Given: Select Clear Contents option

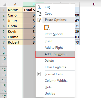Looking at the screenshot, I should point(55,67).
